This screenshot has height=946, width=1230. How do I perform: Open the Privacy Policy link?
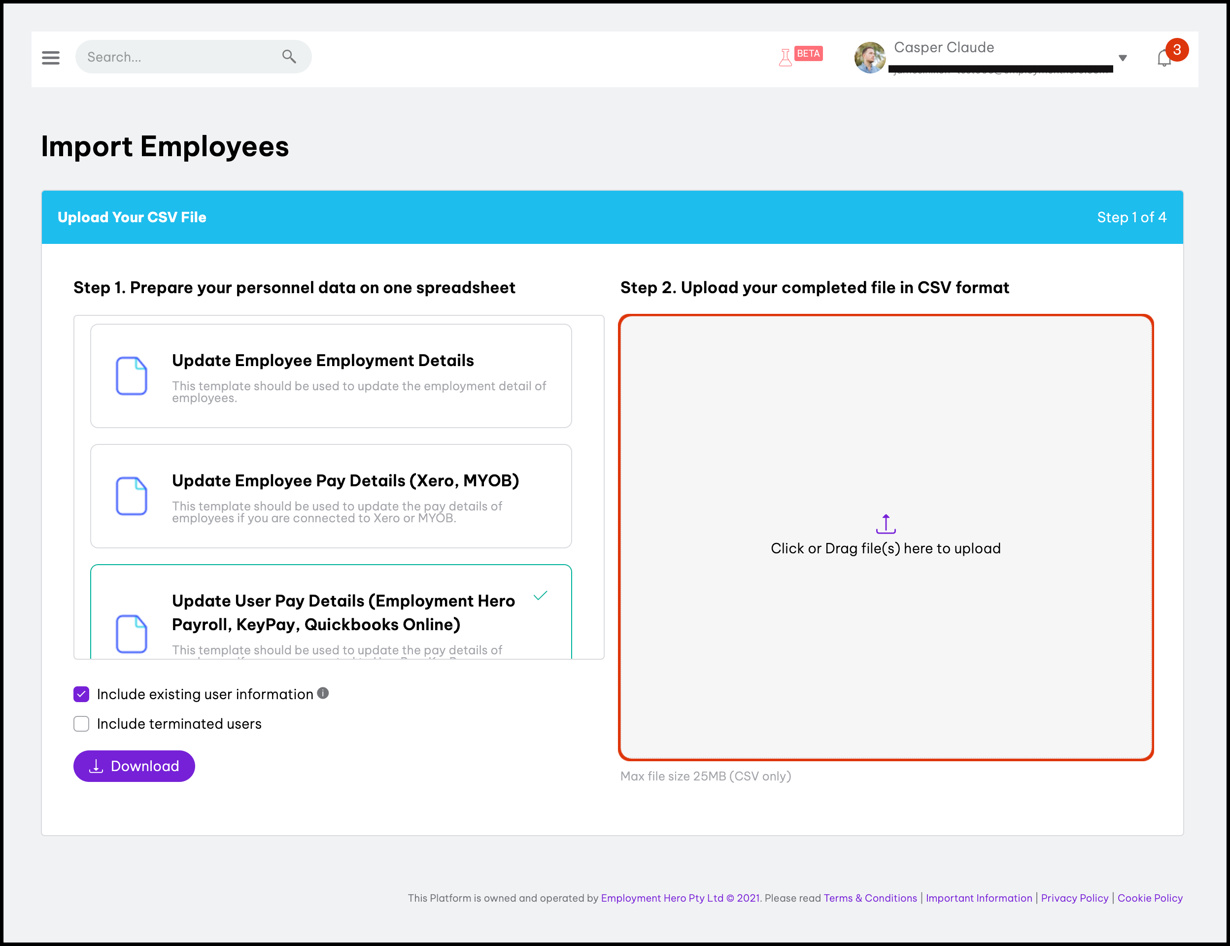click(x=1074, y=898)
